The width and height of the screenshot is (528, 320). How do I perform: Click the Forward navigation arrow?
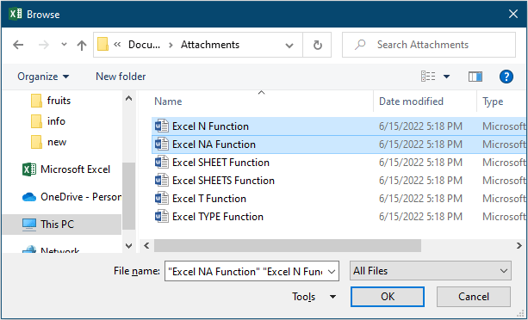coord(44,45)
